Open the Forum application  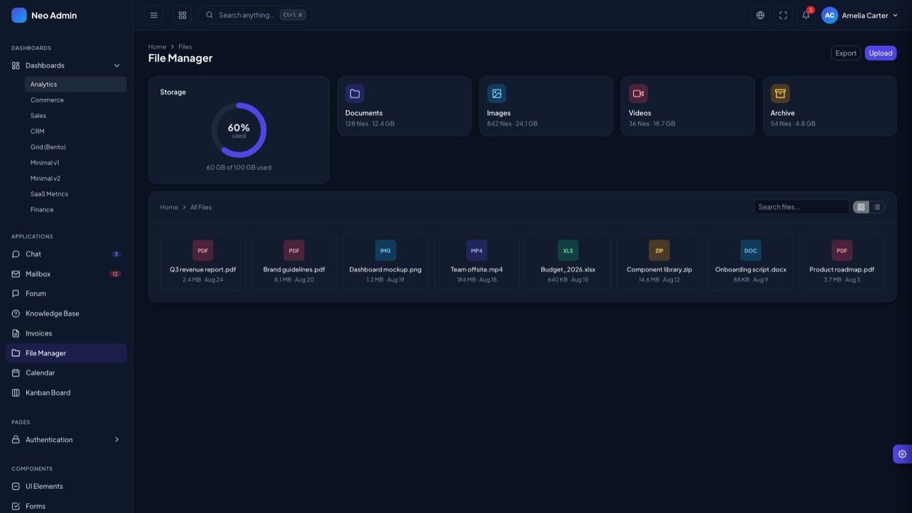coord(66,293)
